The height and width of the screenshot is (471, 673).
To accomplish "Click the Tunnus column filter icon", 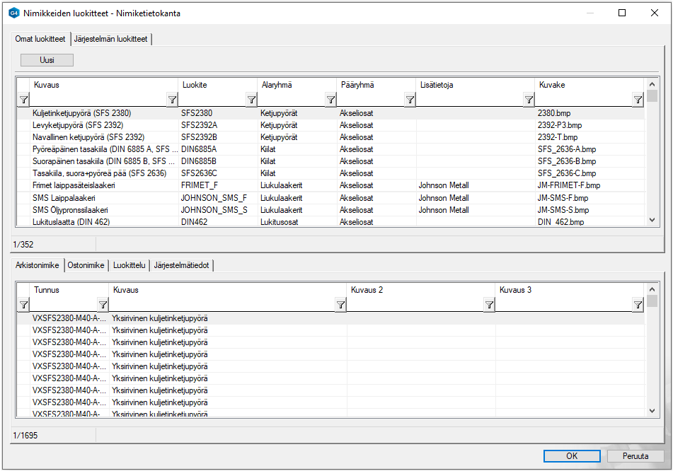I will (x=103, y=305).
